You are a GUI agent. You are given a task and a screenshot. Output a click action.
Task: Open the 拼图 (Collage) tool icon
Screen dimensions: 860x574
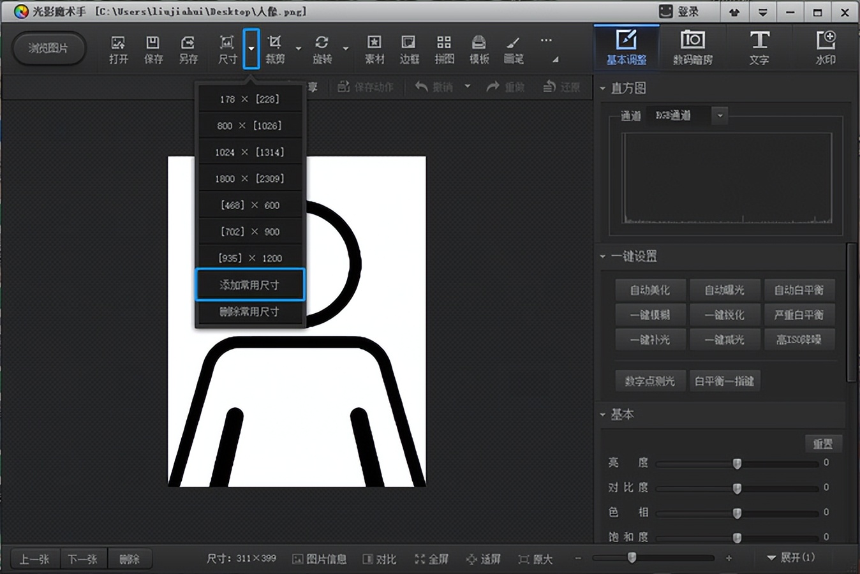(444, 49)
